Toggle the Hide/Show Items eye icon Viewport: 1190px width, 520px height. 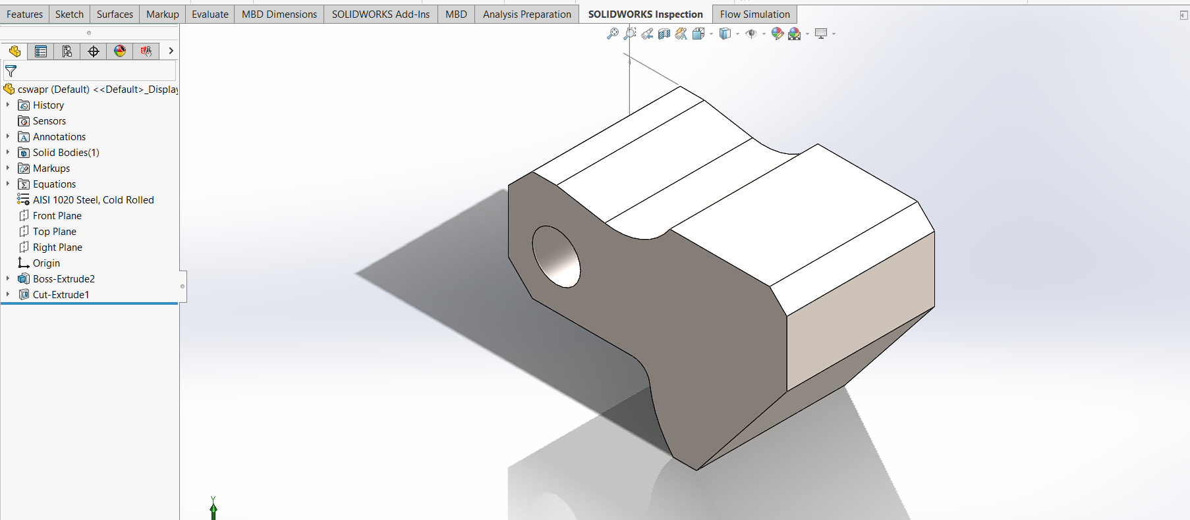pyautogui.click(x=751, y=34)
